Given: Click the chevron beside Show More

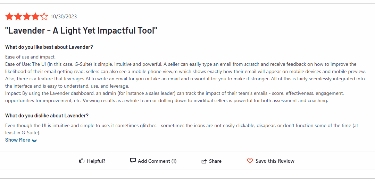Looking at the screenshot, I should click(34, 141).
